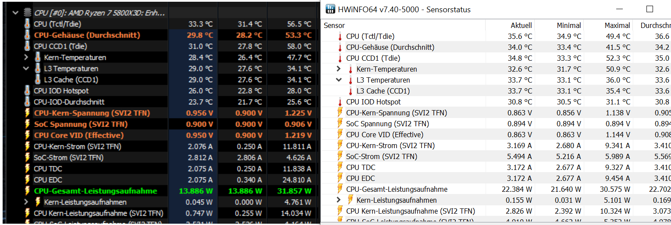
Task: Expand Kern-Leistungsaufnahmen in the dark window
Action: pyautogui.click(x=26, y=202)
